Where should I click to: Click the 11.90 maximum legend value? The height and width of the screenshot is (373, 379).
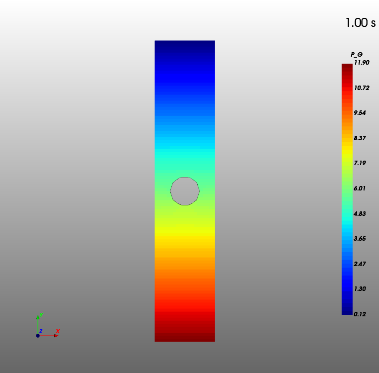[x=361, y=62]
